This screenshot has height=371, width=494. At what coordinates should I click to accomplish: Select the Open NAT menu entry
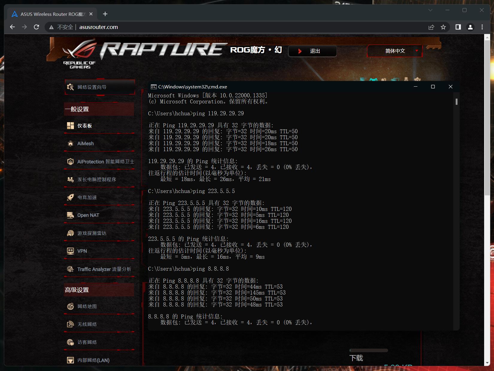coord(88,215)
